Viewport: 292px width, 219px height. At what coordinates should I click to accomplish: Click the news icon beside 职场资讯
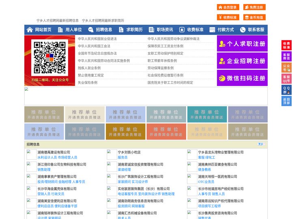coord(151,30)
